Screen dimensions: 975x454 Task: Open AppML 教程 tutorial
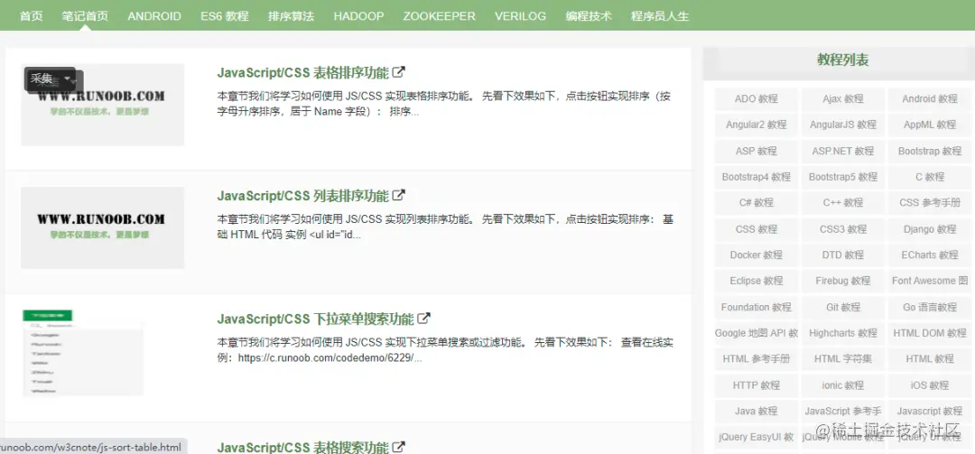[x=930, y=125]
